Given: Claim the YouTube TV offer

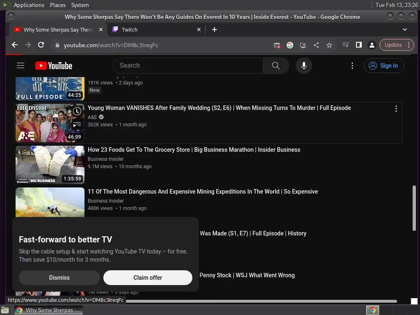Looking at the screenshot, I should coord(148,278).
